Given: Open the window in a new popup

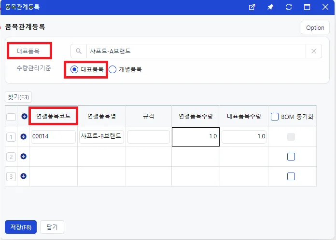Looking at the screenshot, I should pyautogui.click(x=252, y=7).
